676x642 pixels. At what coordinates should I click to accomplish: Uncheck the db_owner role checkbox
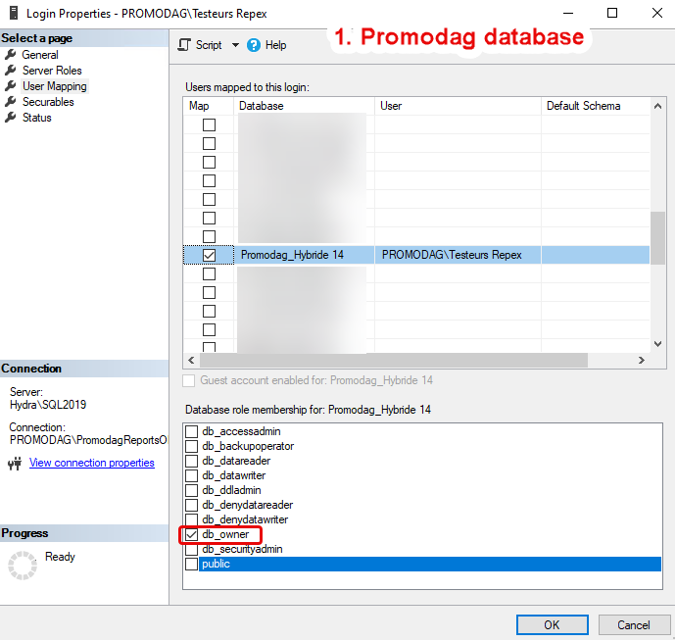[191, 534]
